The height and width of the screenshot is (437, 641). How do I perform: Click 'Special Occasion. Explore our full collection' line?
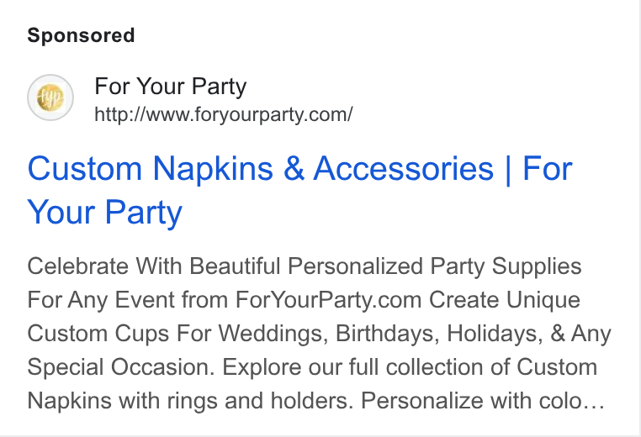[312, 367]
